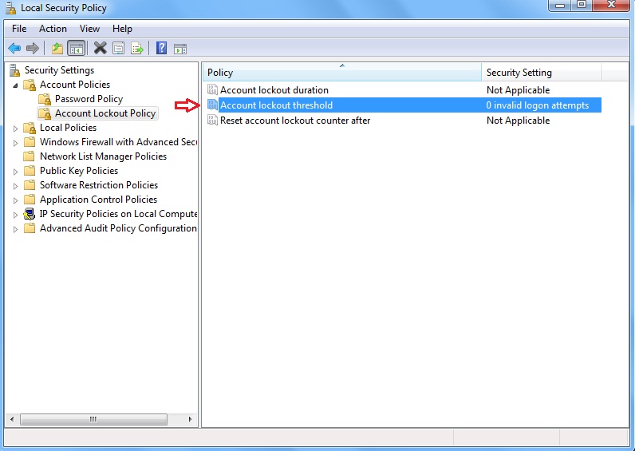Expand the Public Key Policies node
635x451 pixels.
(15, 171)
